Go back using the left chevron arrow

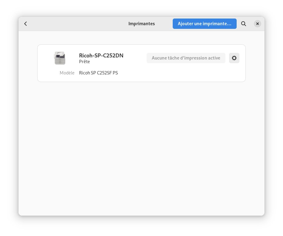coord(25,24)
